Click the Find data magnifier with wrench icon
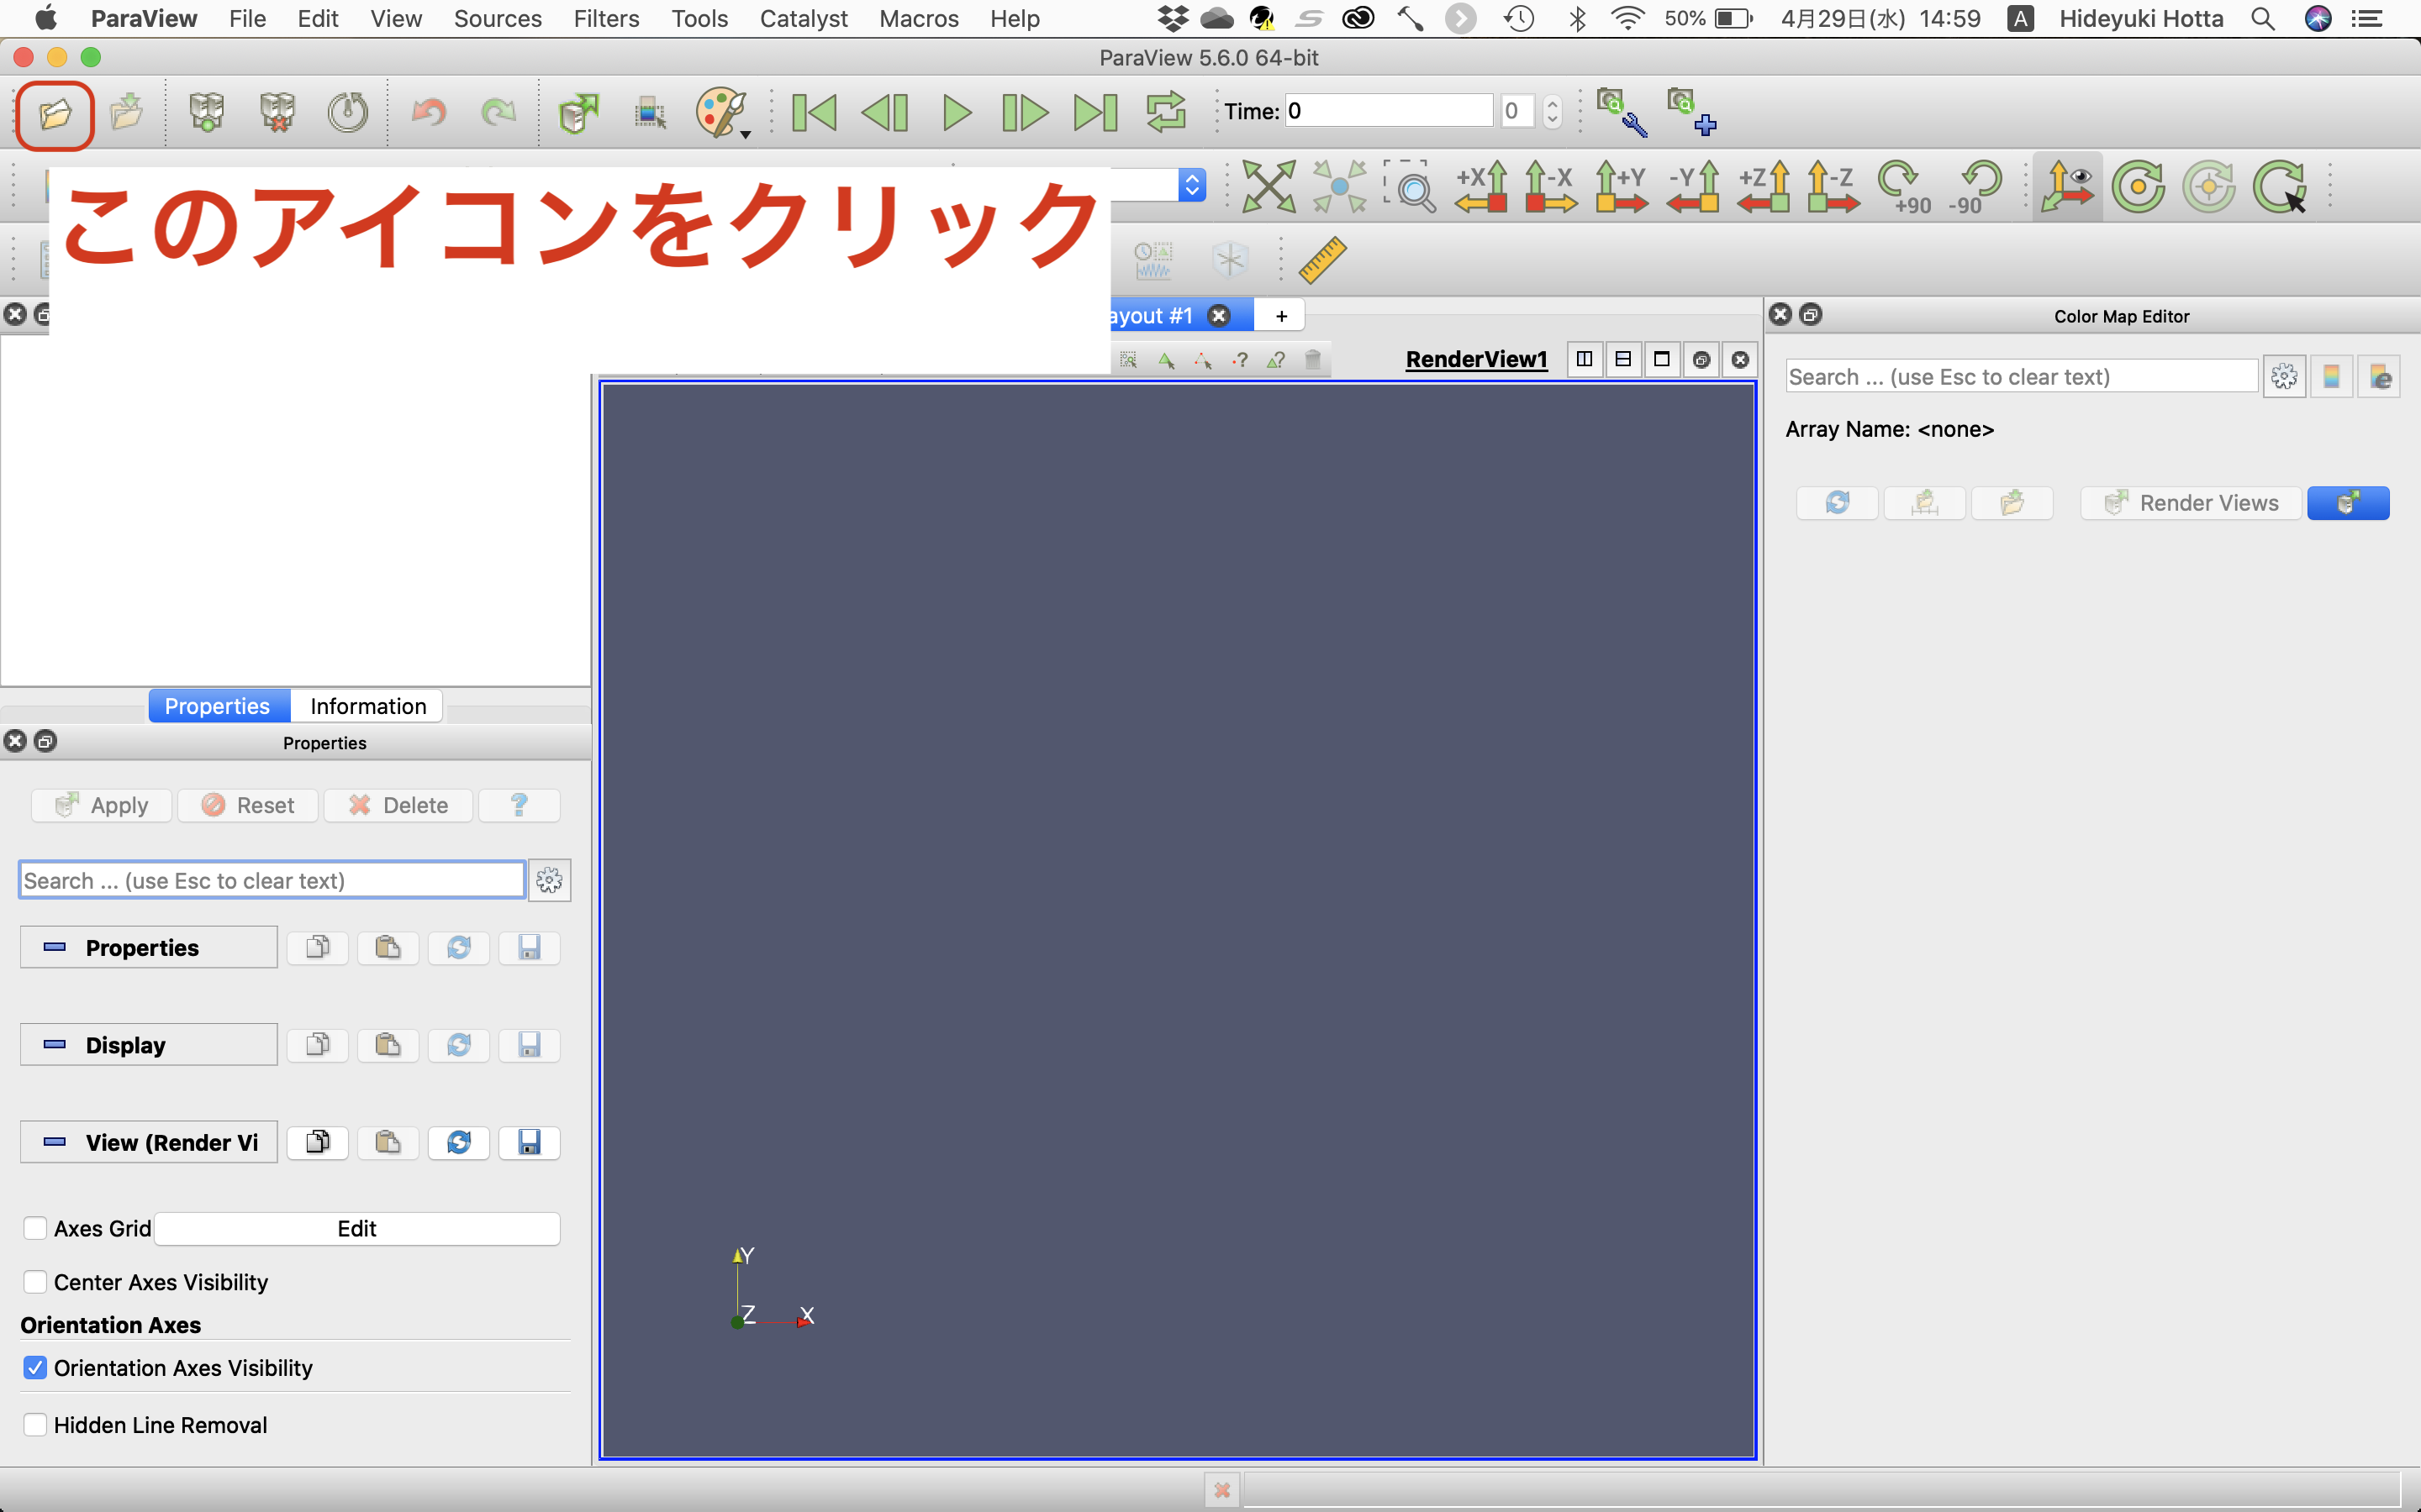Screen dimensions: 2421x1512 point(1621,112)
